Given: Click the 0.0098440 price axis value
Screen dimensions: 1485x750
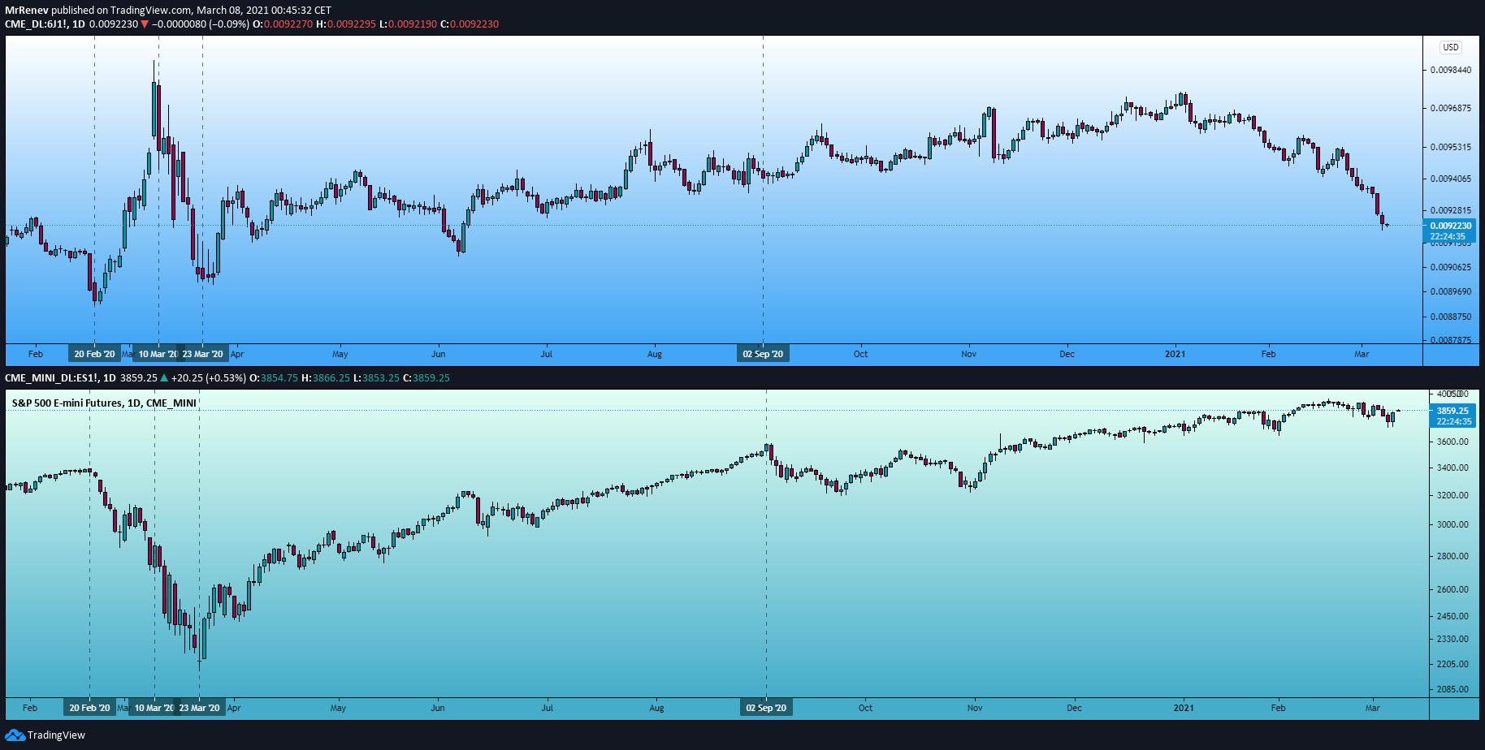Looking at the screenshot, I should [x=1451, y=71].
